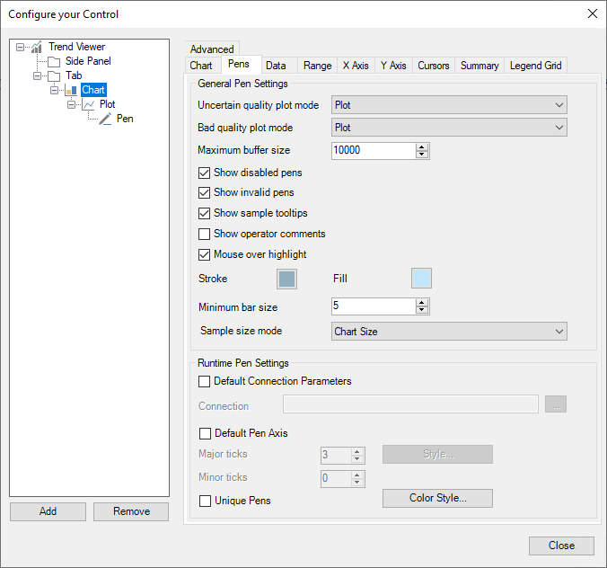Click the Close button
607x568 pixels.
[x=561, y=546]
